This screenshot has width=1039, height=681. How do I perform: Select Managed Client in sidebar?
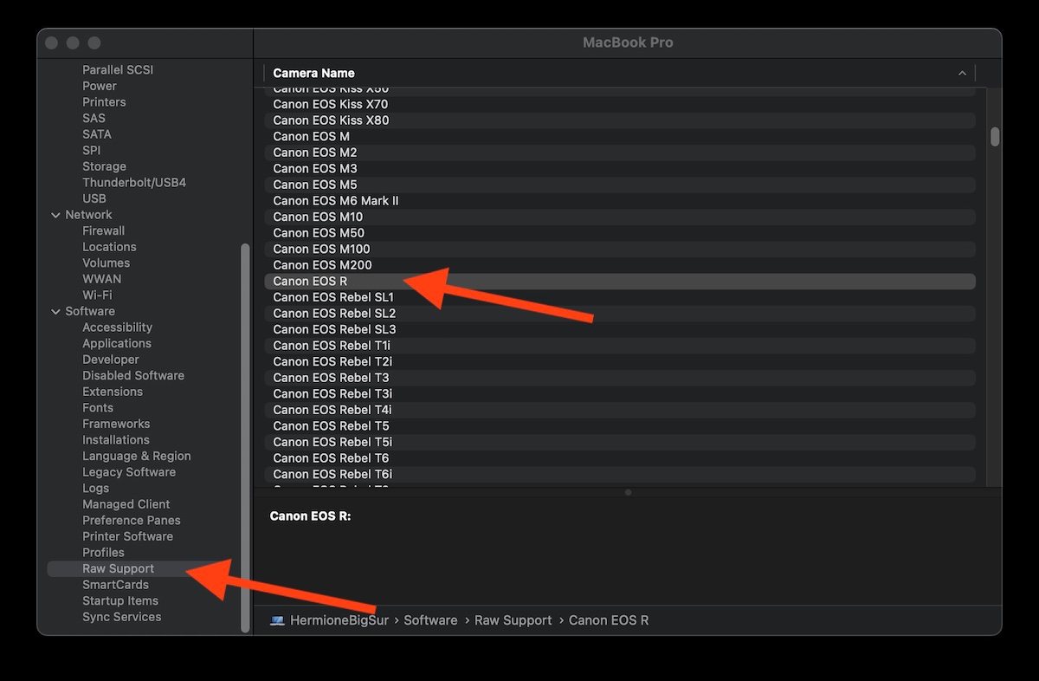126,504
